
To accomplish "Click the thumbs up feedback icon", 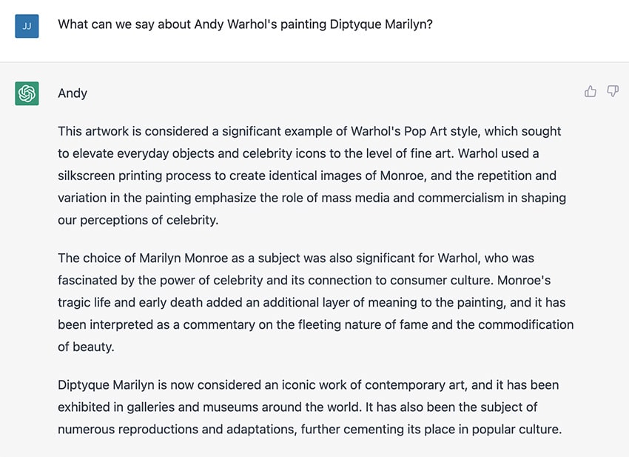I will point(591,91).
